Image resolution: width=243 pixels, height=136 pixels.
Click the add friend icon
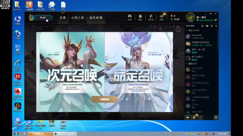202,26
